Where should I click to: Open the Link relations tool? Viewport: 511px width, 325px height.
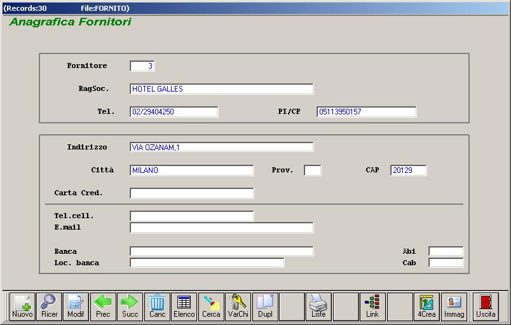(372, 307)
